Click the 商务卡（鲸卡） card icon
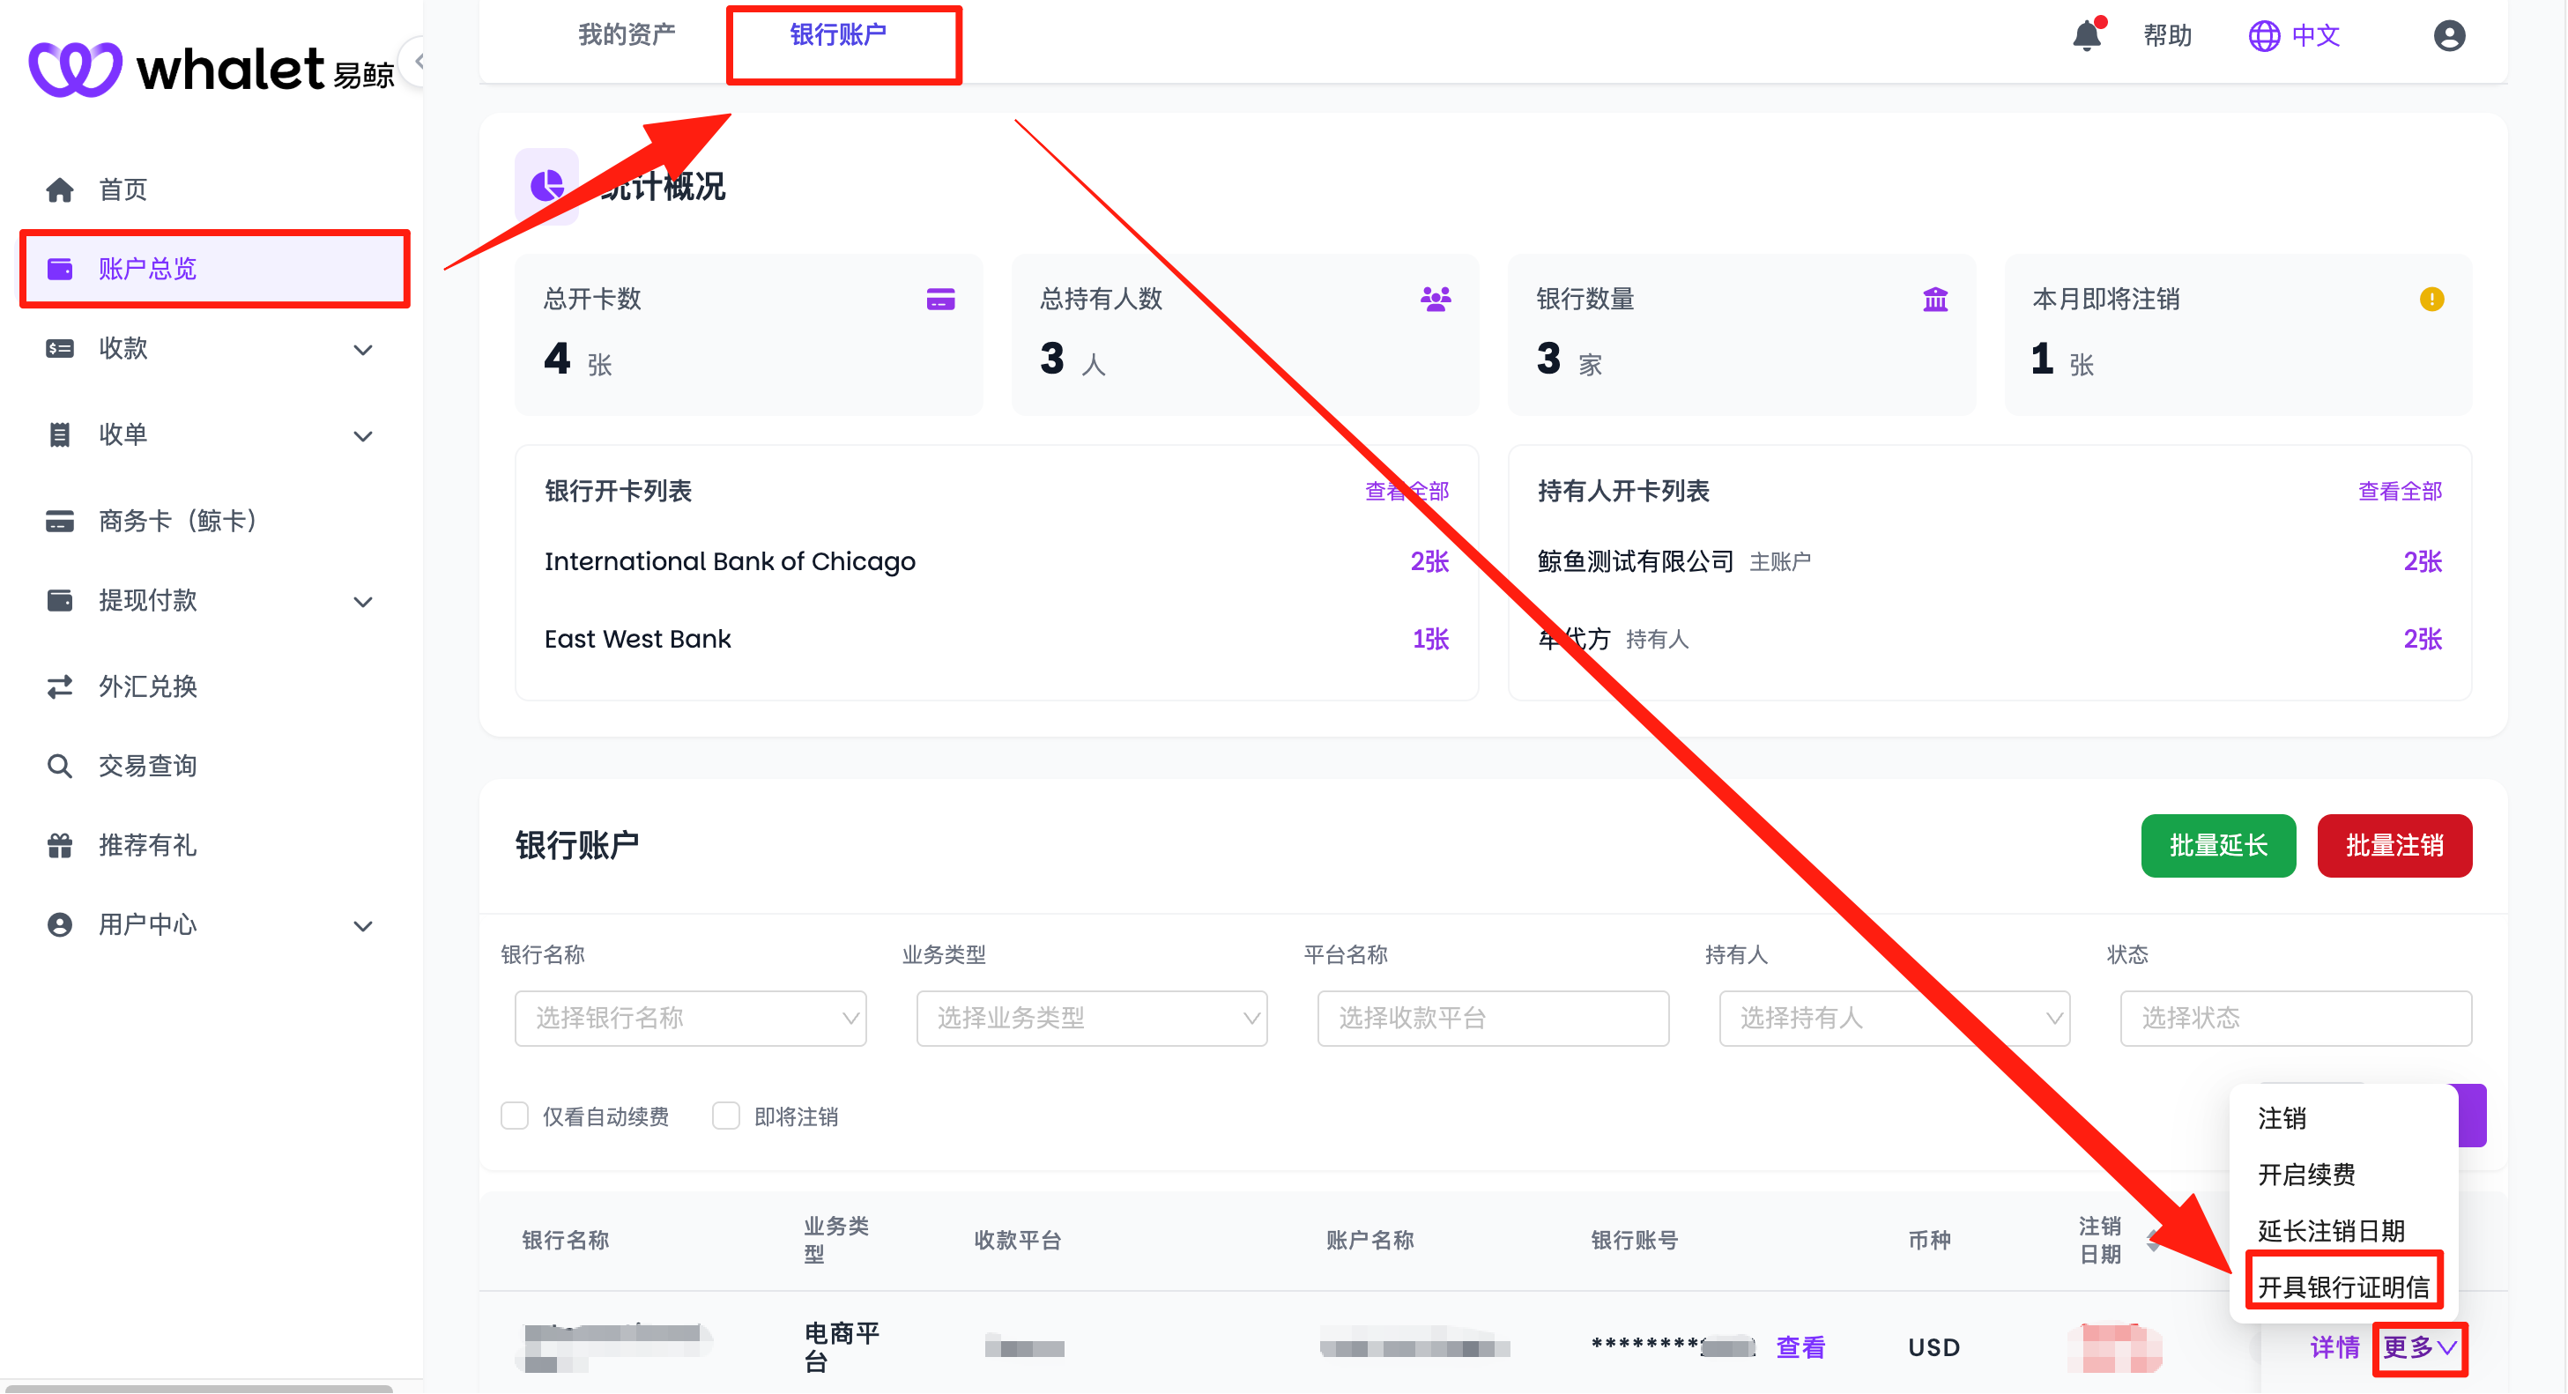Viewport: 2568px width, 1394px height. point(59,520)
